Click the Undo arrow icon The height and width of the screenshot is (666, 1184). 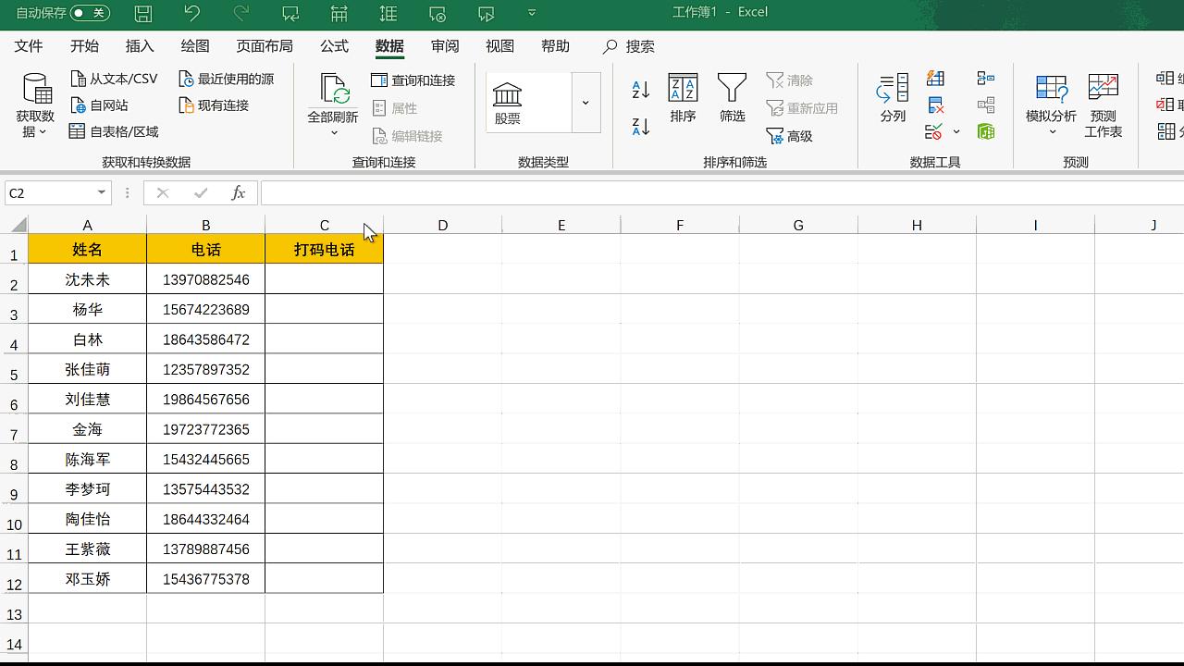(x=192, y=13)
